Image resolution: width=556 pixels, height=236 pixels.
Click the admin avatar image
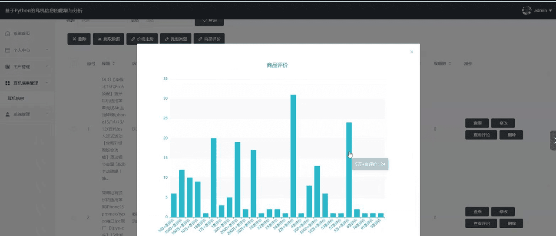526,10
